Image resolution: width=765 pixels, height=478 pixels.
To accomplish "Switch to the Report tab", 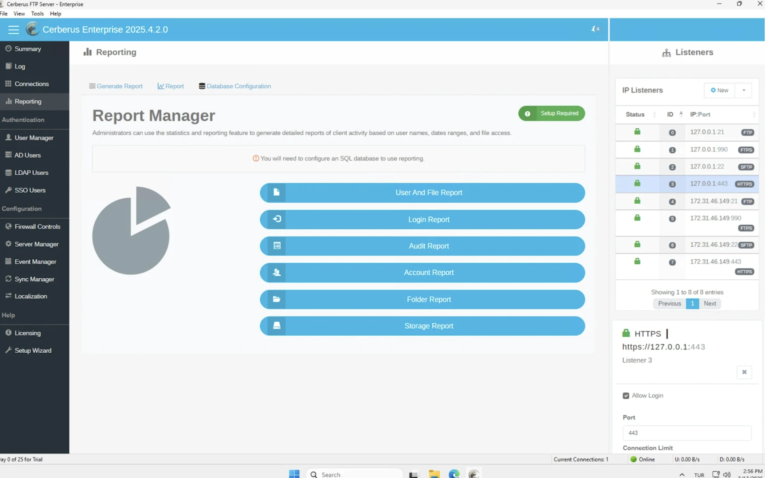I will [x=171, y=86].
